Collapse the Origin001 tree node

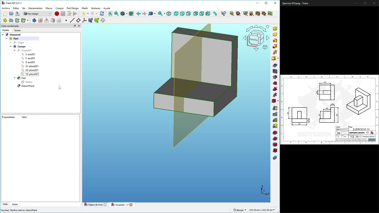click(x=15, y=50)
